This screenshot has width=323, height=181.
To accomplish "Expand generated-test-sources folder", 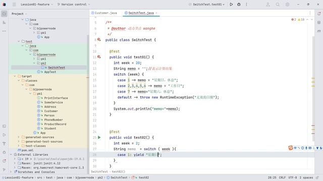I will 19,142.
